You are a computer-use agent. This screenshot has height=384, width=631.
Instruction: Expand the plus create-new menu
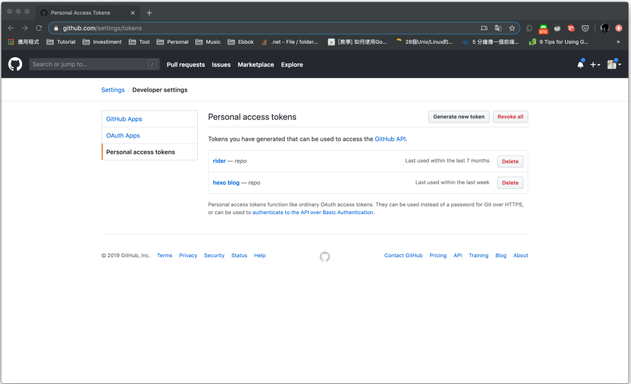(595, 64)
